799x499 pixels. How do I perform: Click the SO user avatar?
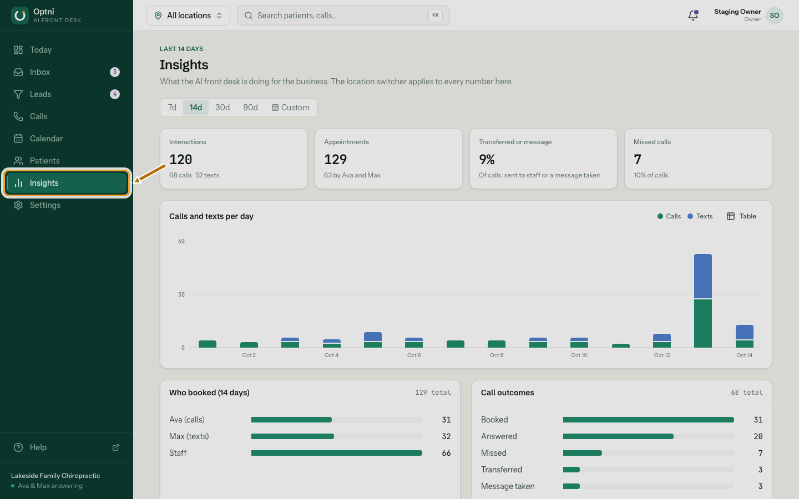pos(775,16)
